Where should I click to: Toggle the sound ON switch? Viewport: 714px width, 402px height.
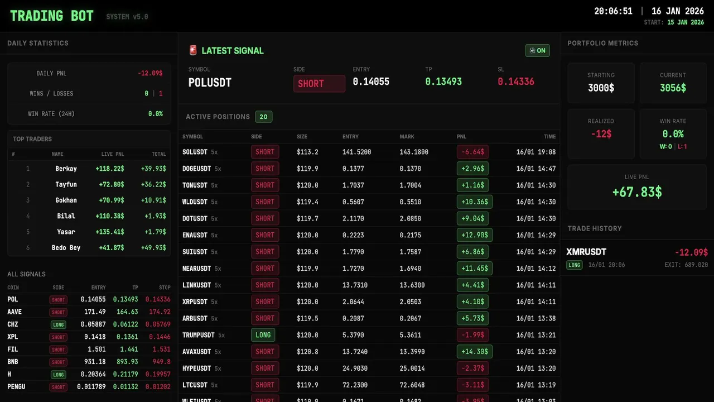coord(537,50)
